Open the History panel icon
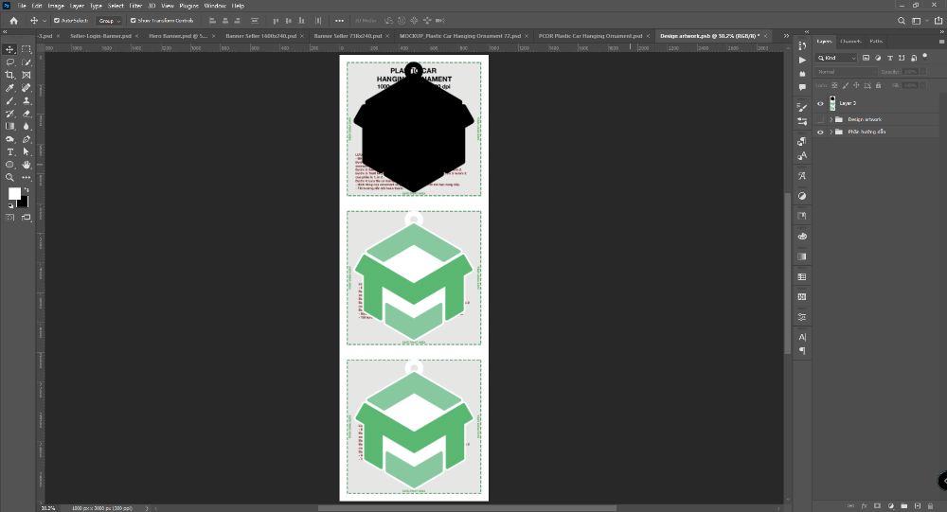 [x=802, y=45]
